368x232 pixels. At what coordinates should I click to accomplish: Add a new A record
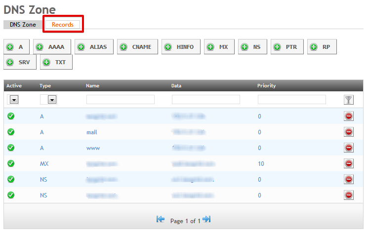click(16, 47)
